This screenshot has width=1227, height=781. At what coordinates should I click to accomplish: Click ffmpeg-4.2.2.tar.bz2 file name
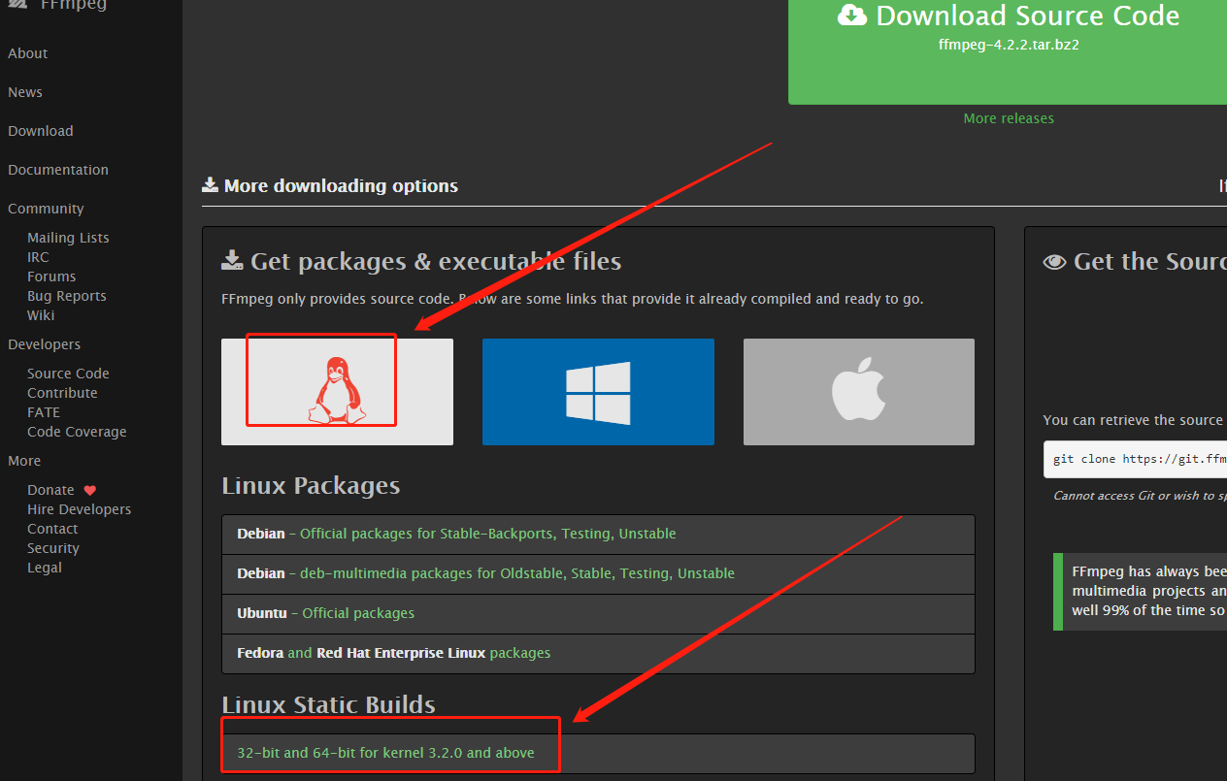(1009, 45)
